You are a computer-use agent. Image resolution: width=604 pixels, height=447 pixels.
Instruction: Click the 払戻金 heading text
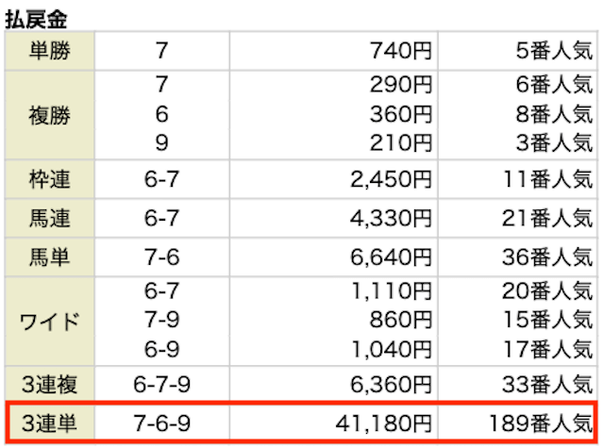tap(36, 19)
